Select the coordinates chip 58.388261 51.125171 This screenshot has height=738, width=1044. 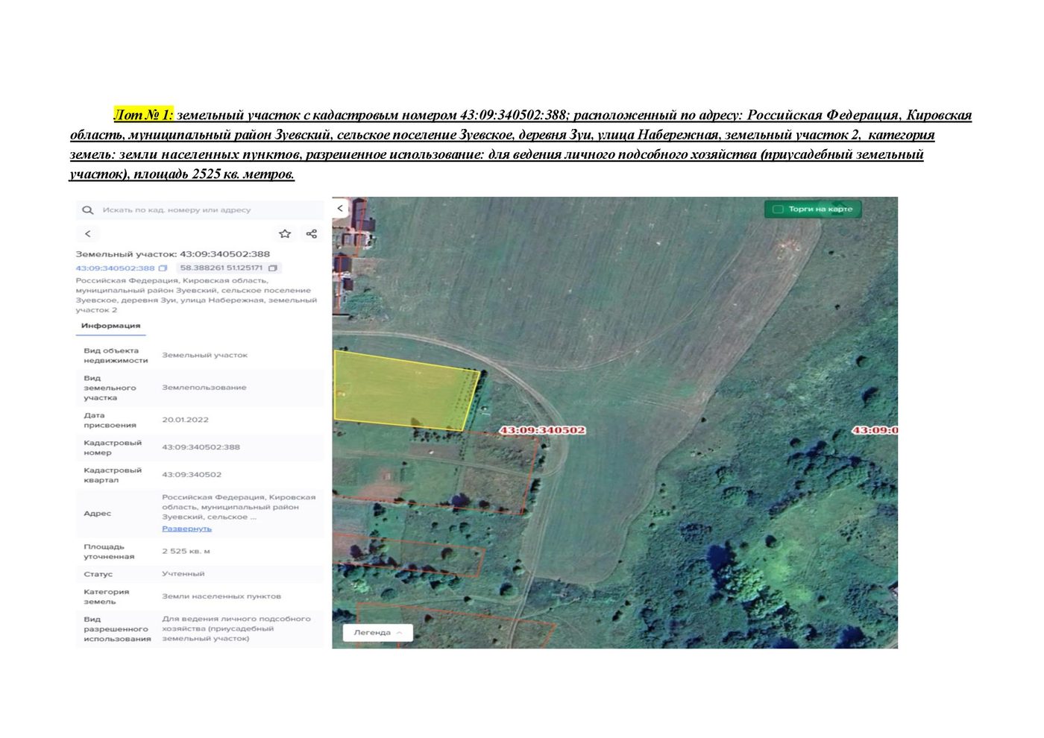pos(229,268)
